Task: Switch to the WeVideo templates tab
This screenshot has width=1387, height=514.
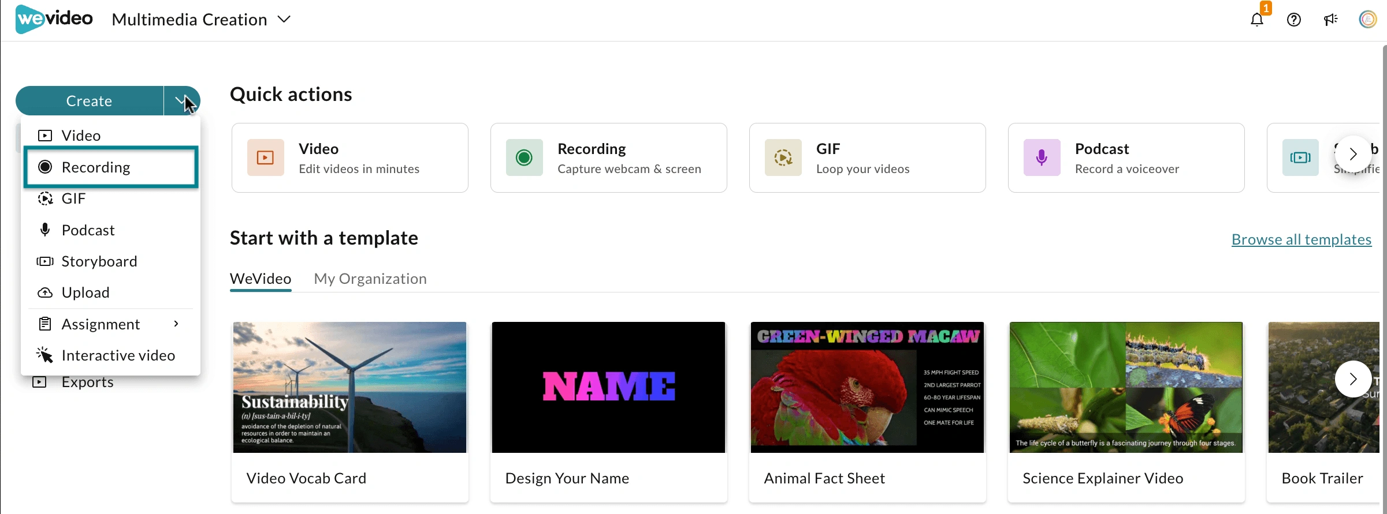Action: pyautogui.click(x=261, y=279)
